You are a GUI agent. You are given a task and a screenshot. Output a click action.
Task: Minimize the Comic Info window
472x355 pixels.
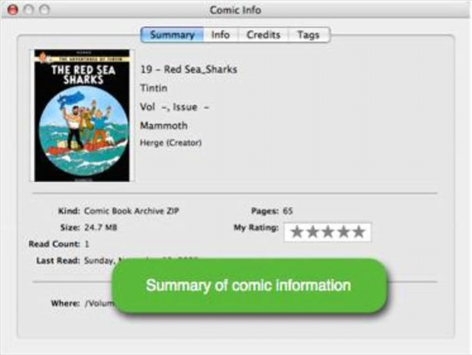tap(29, 10)
